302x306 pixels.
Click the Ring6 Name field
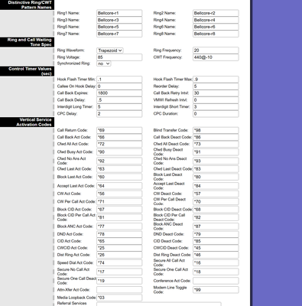click(216, 27)
